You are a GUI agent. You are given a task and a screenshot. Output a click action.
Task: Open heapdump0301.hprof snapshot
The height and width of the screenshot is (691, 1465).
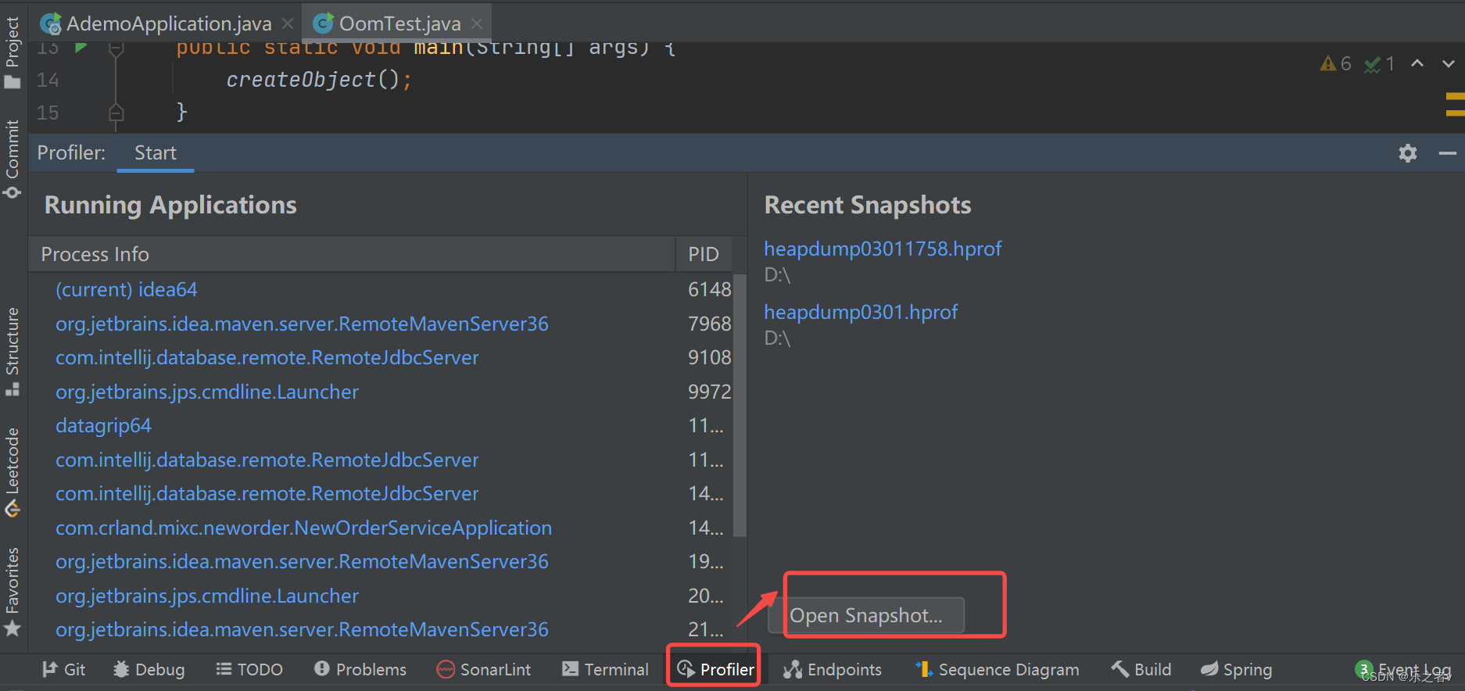tap(861, 312)
